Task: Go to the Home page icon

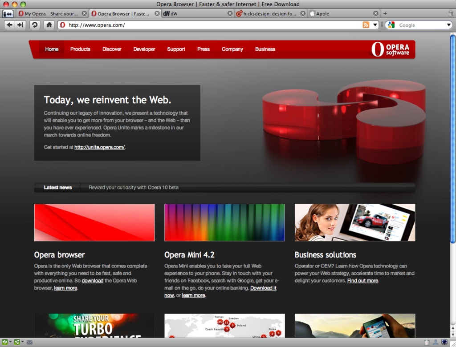Action: pyautogui.click(x=49, y=25)
